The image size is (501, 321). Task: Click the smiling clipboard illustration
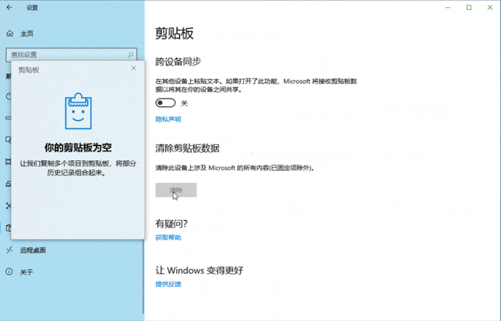(78, 111)
